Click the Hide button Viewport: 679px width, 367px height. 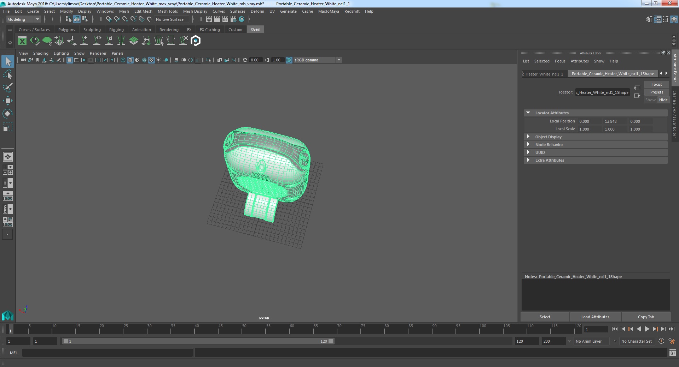[663, 100]
